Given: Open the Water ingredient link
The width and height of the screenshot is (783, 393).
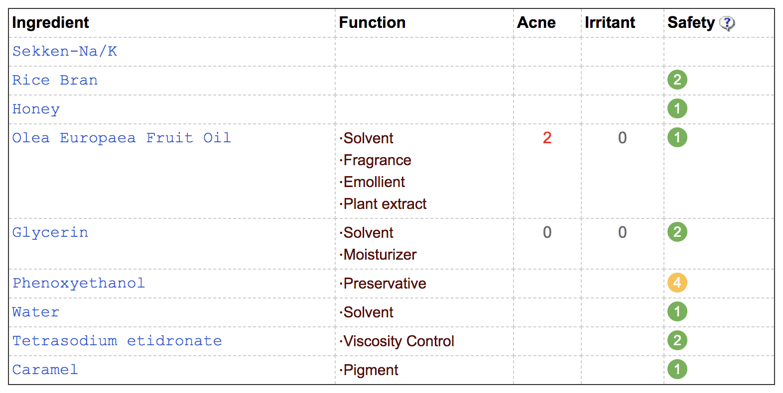Looking at the screenshot, I should [36, 312].
